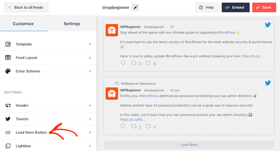The image size is (280, 151).
Task: Open the Embed dialog button
Action: point(236,7)
